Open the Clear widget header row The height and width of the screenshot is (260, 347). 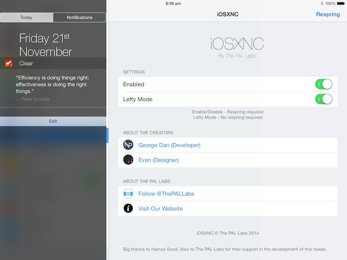point(53,63)
